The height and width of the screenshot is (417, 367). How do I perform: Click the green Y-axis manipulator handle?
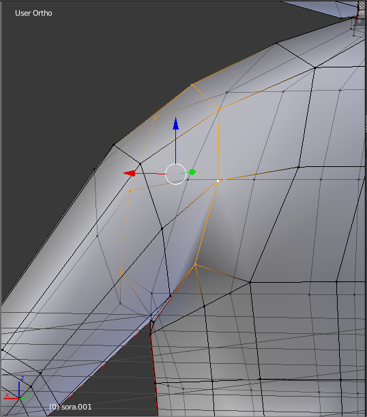(x=192, y=172)
